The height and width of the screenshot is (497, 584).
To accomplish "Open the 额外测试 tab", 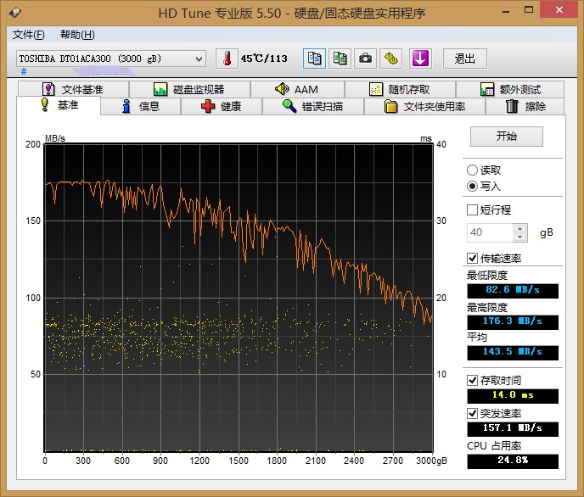I will (510, 89).
